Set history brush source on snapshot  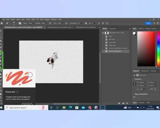[103, 33]
